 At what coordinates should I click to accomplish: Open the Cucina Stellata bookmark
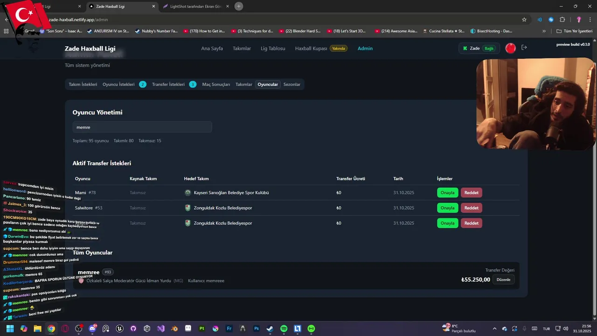(x=443, y=31)
